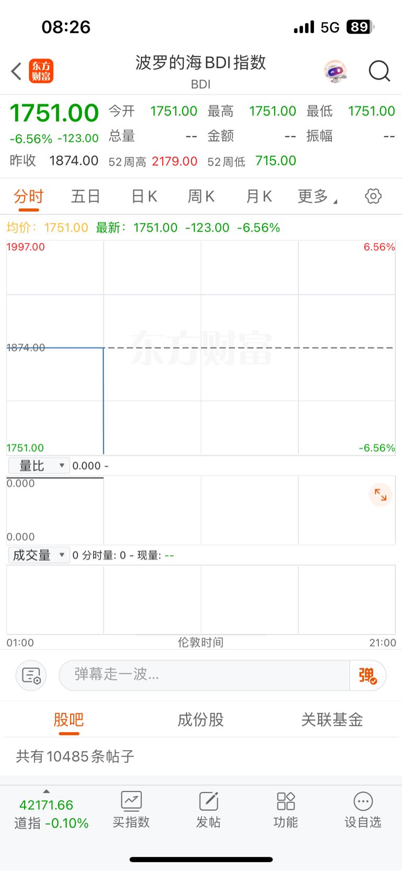Viewport: 402px width, 871px height.
Task: Tap the 弹幕走一波 input field
Action: [x=205, y=676]
